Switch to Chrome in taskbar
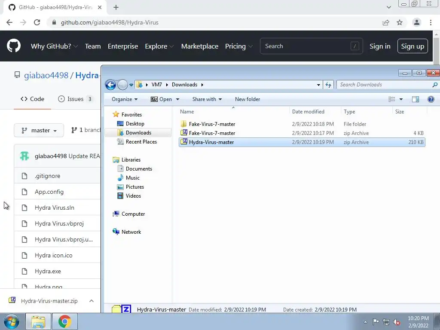This screenshot has height=330, width=440. pyautogui.click(x=64, y=321)
